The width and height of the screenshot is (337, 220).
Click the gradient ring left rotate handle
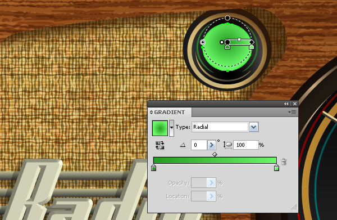tap(202, 42)
